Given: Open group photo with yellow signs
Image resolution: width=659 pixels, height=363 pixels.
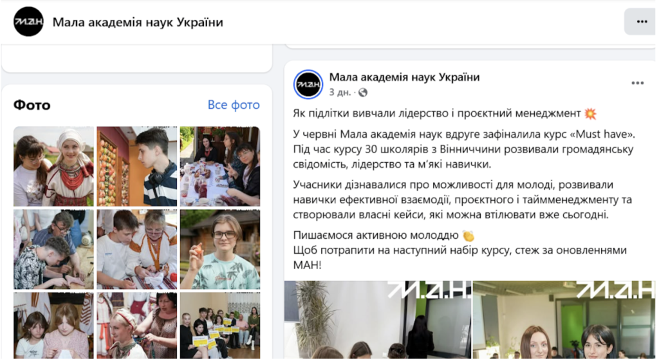Looking at the screenshot, I should pos(220,326).
